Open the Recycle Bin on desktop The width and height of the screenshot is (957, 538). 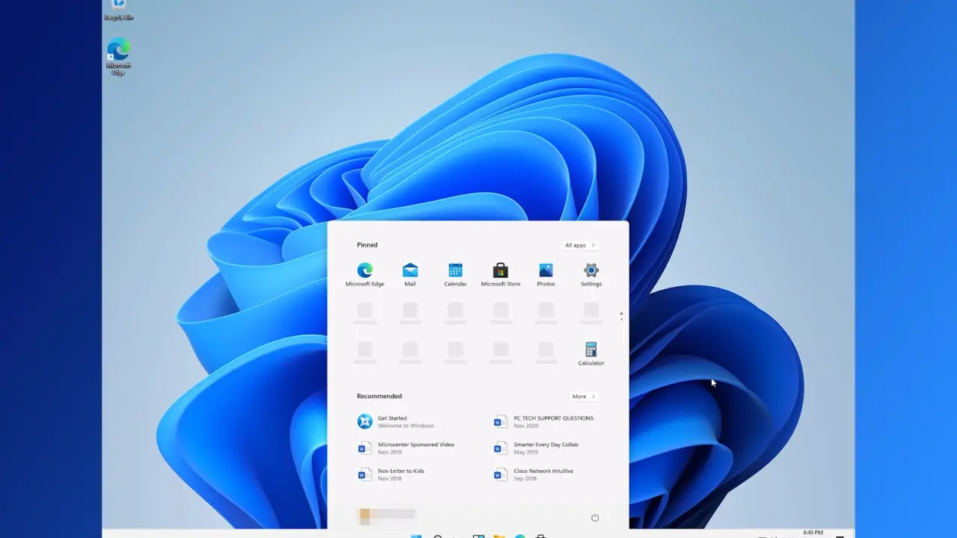coord(118,7)
